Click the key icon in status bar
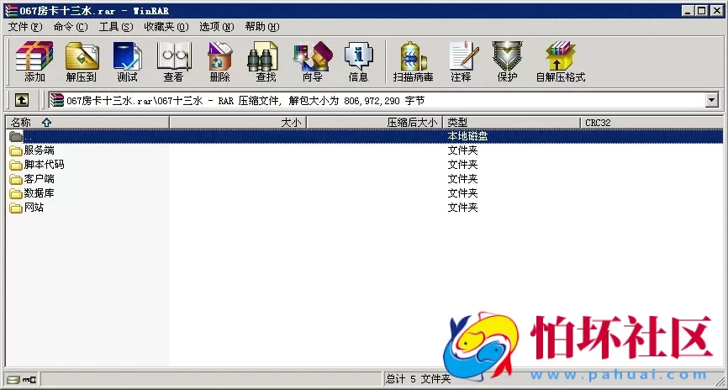The image size is (728, 390). pos(29,379)
